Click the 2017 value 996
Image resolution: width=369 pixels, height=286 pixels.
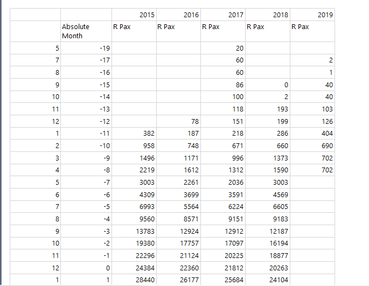[x=223, y=158]
